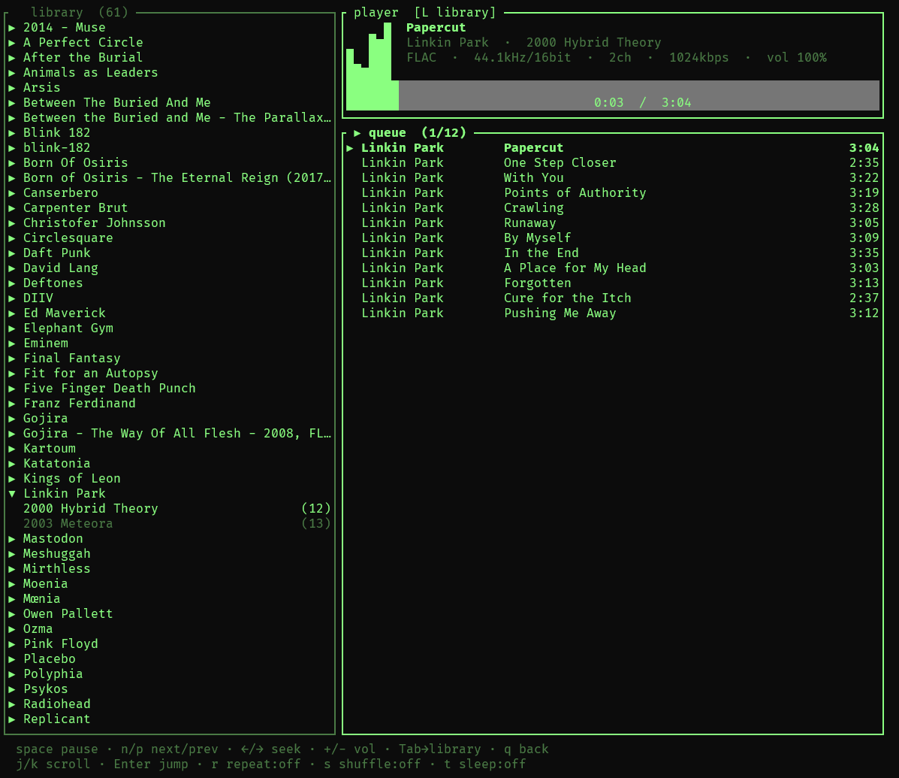Viewport: 899px width, 778px height.
Task: Jump to Runaway in queue
Action: coord(612,223)
